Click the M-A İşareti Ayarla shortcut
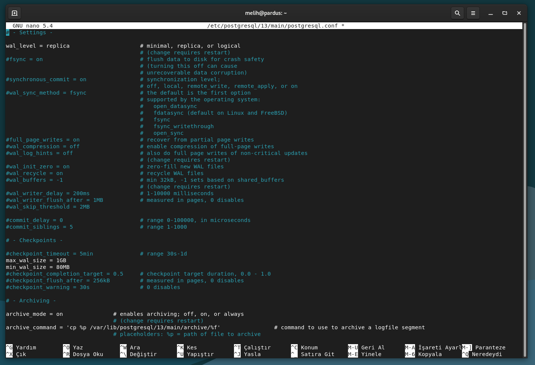 click(x=433, y=347)
